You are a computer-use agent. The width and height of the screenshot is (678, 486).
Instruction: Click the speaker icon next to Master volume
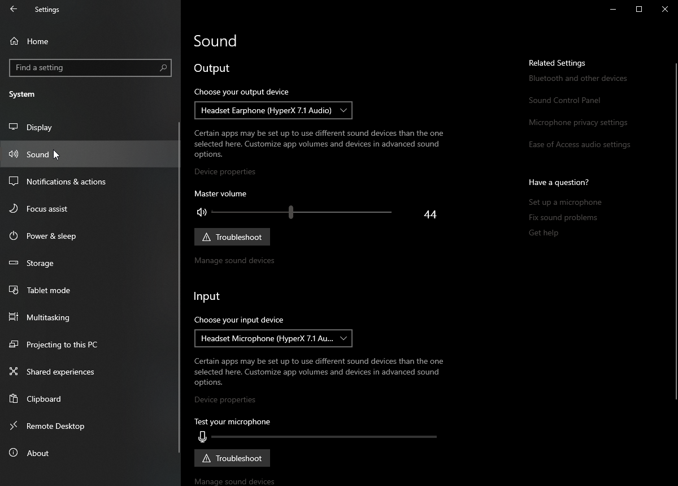(202, 212)
